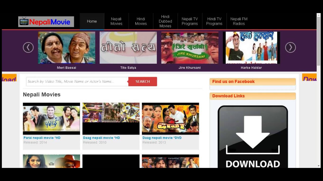The image size is (323, 181).
Task: Open the Hindi TV Programs menu
Action: (214, 21)
